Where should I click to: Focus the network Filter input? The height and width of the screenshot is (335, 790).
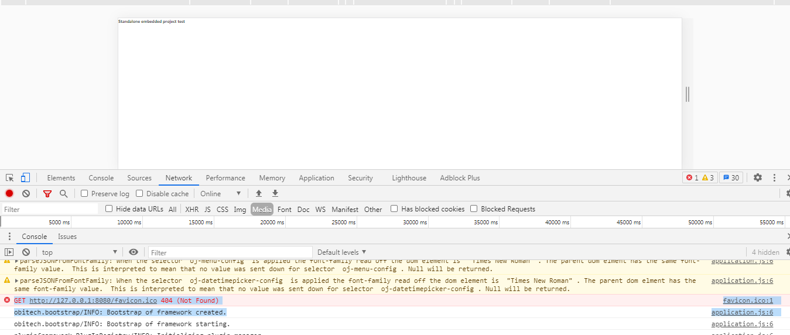(50, 209)
